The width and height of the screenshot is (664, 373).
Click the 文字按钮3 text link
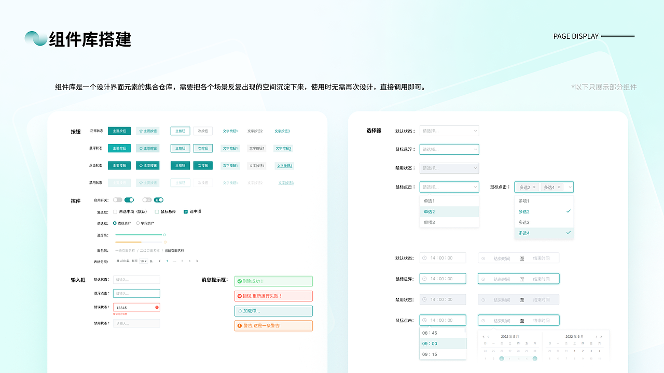click(282, 131)
